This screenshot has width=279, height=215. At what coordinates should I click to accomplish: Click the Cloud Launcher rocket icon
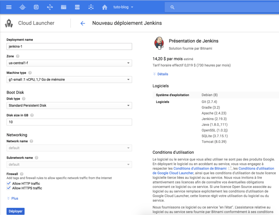tap(9, 23)
